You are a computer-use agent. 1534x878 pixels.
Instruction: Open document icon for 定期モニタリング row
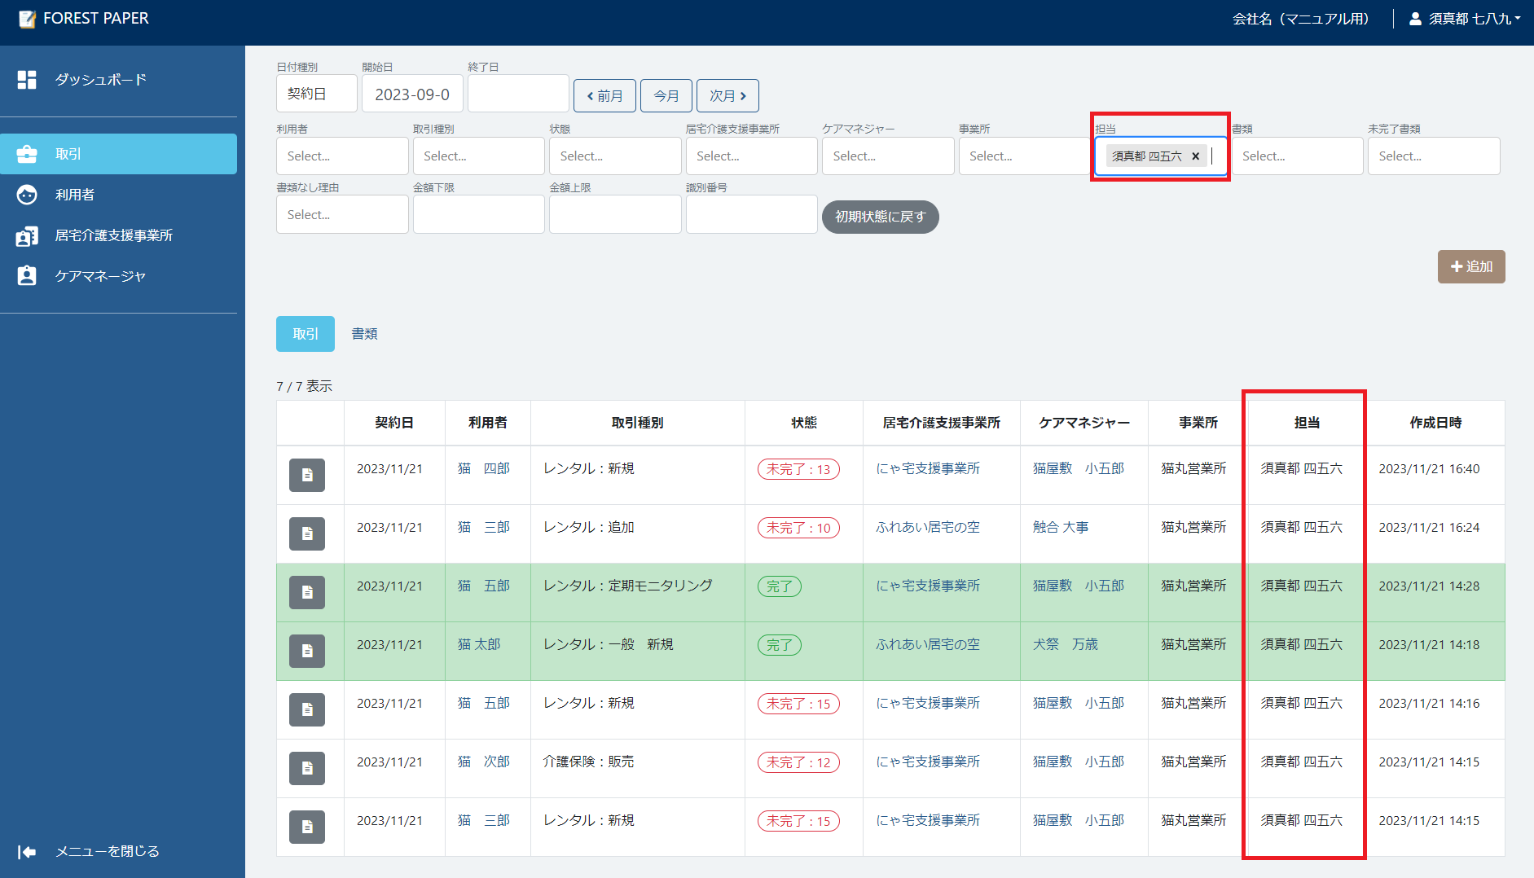[x=307, y=592]
